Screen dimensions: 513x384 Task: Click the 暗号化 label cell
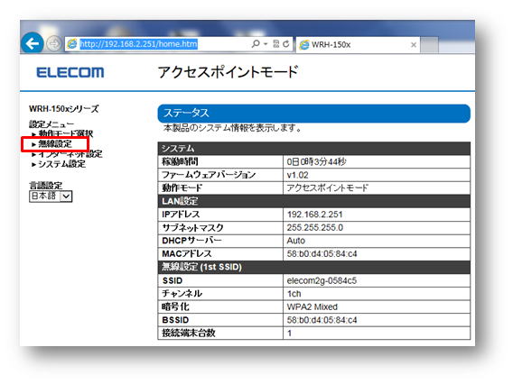pyautogui.click(x=220, y=306)
